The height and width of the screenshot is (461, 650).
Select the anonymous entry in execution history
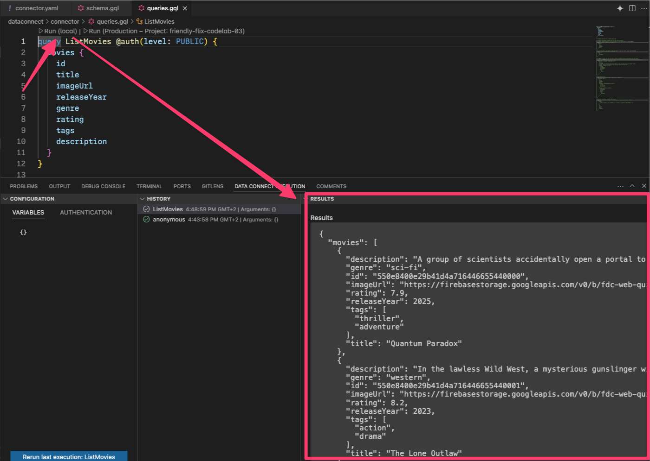click(169, 220)
